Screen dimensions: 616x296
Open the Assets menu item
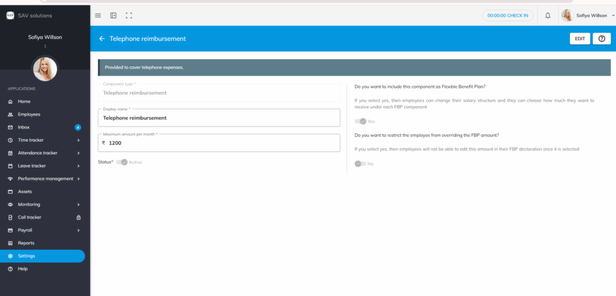pos(43,192)
